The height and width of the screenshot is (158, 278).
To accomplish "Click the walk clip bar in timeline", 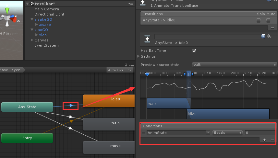I will (x=169, y=104).
